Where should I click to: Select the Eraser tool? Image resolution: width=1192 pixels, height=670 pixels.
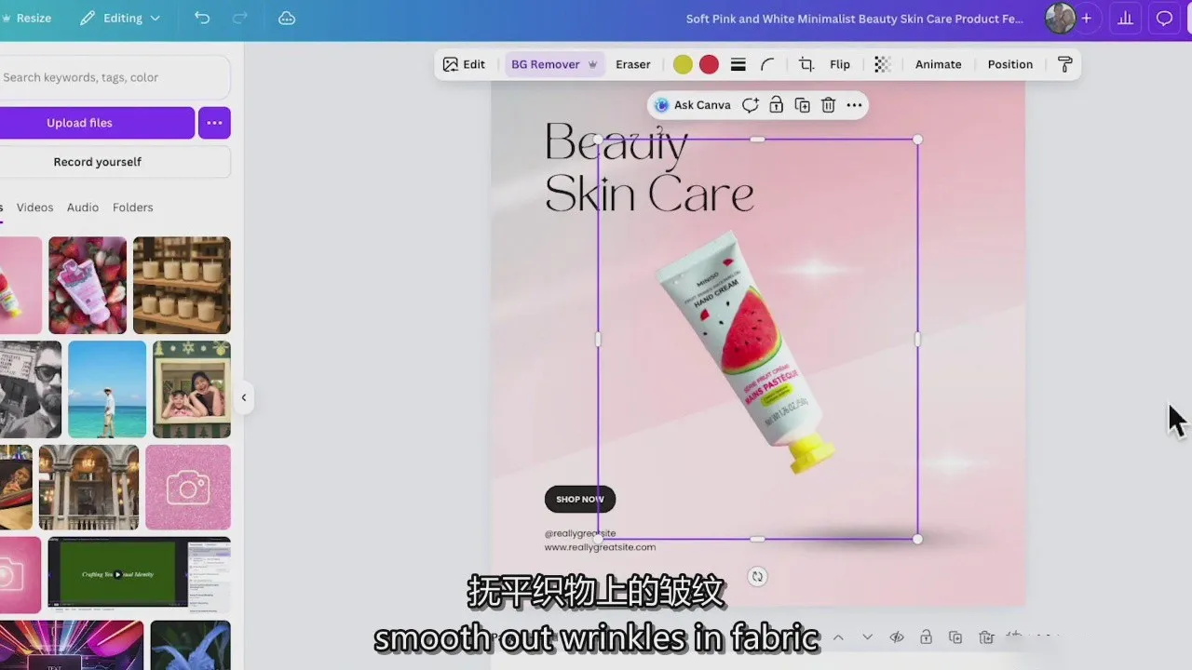[632, 64]
